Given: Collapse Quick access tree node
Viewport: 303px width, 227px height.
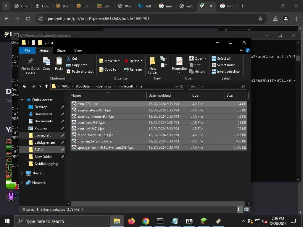Looking at the screenshot, I should [x=22, y=100].
